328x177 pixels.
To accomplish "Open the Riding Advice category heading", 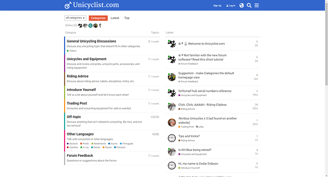I will [77, 76].
